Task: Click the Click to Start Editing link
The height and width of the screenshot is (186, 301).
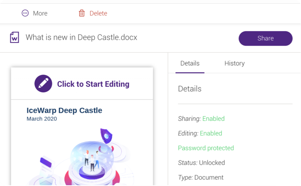Action: pos(93,84)
